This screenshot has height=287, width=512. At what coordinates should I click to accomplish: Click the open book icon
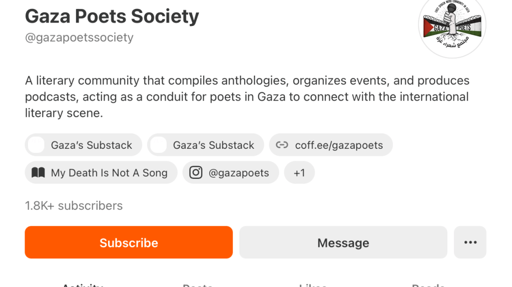(38, 173)
